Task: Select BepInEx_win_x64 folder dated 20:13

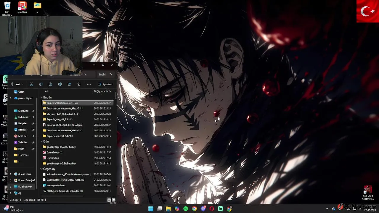Action: click(78, 120)
